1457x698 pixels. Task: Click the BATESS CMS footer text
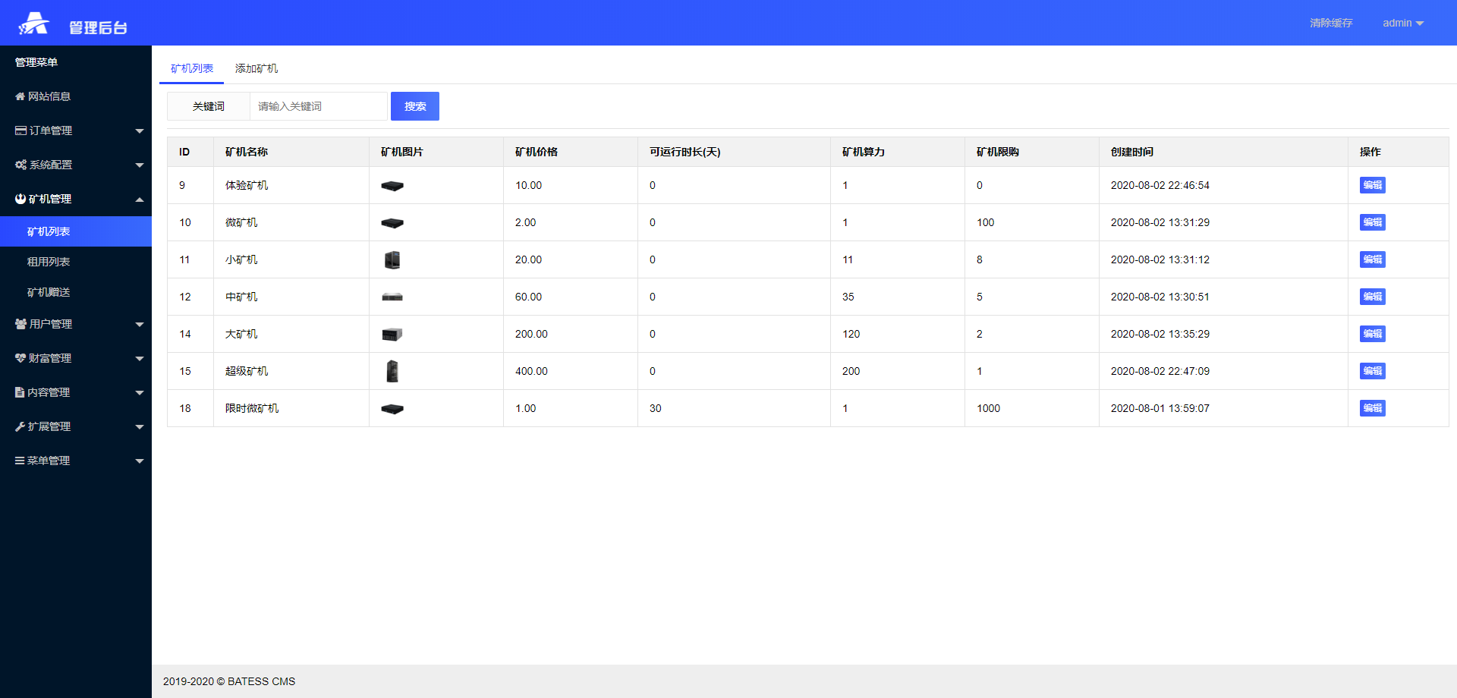tap(261, 681)
